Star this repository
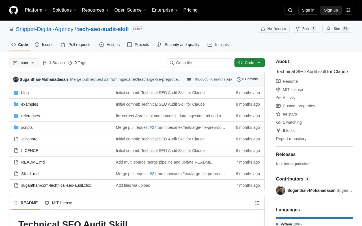 pyautogui.click(x=338, y=29)
